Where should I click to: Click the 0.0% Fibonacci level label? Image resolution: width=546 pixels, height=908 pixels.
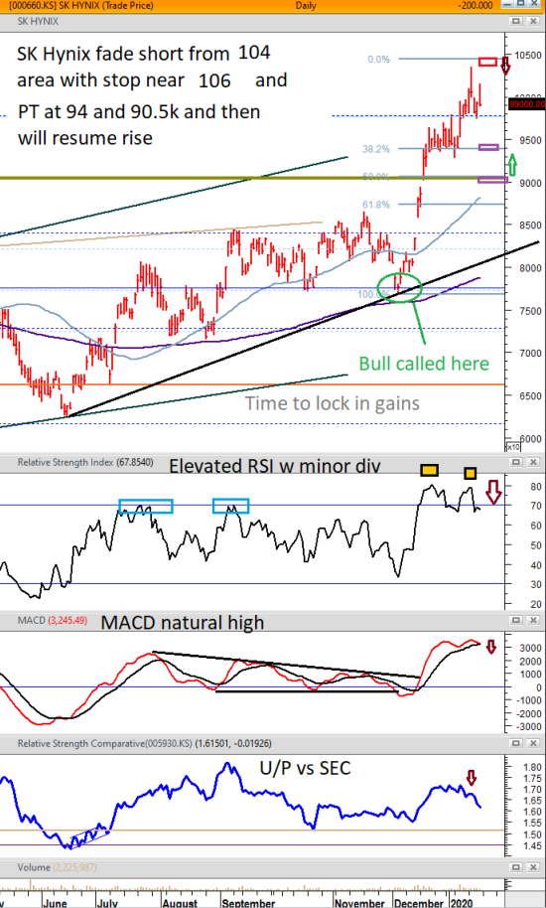pos(379,59)
